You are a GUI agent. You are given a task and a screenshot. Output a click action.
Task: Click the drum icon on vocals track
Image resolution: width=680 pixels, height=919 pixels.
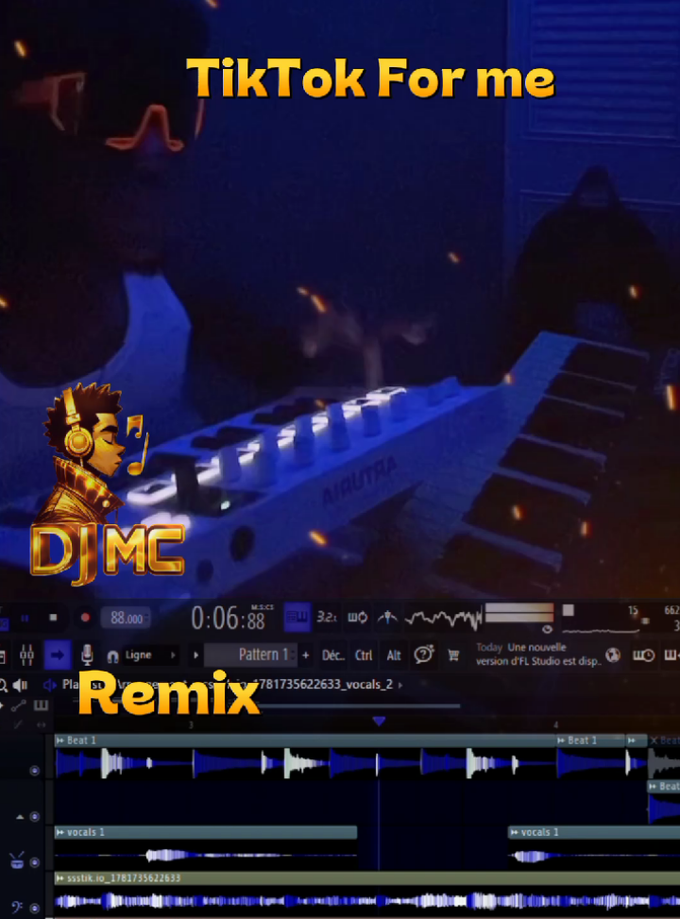17,859
